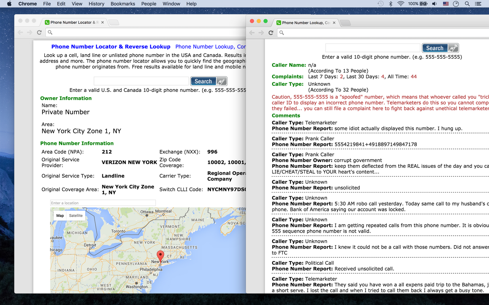Reload the Phone Number Locator page
This screenshot has height=305, width=489.
coord(39,32)
